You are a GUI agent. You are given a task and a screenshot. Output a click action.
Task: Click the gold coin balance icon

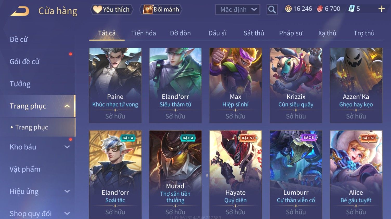click(x=288, y=9)
